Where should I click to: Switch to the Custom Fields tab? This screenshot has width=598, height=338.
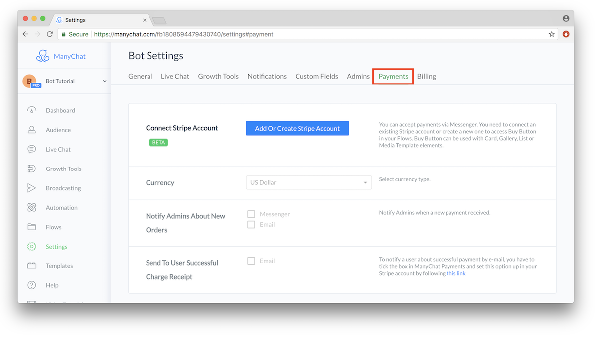pos(316,76)
